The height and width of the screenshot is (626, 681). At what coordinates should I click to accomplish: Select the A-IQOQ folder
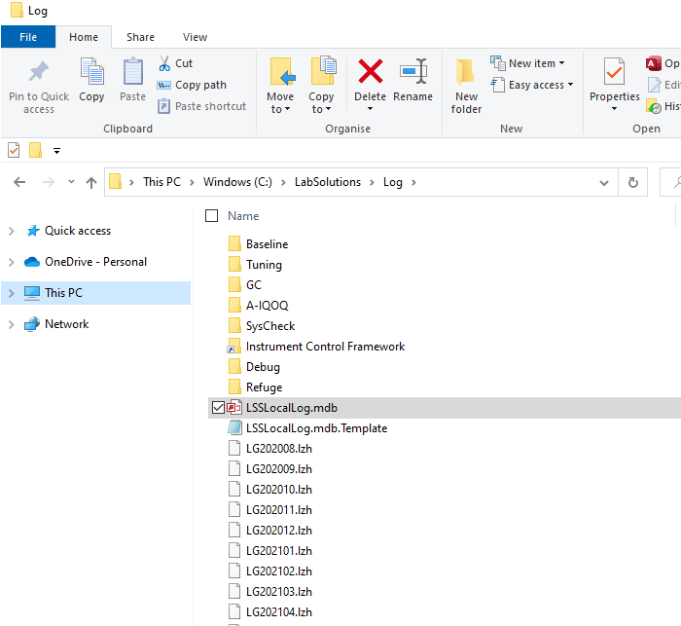pos(268,306)
